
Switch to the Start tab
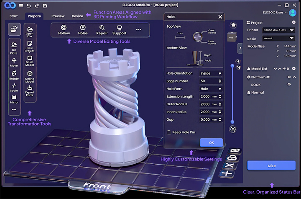tap(13, 16)
